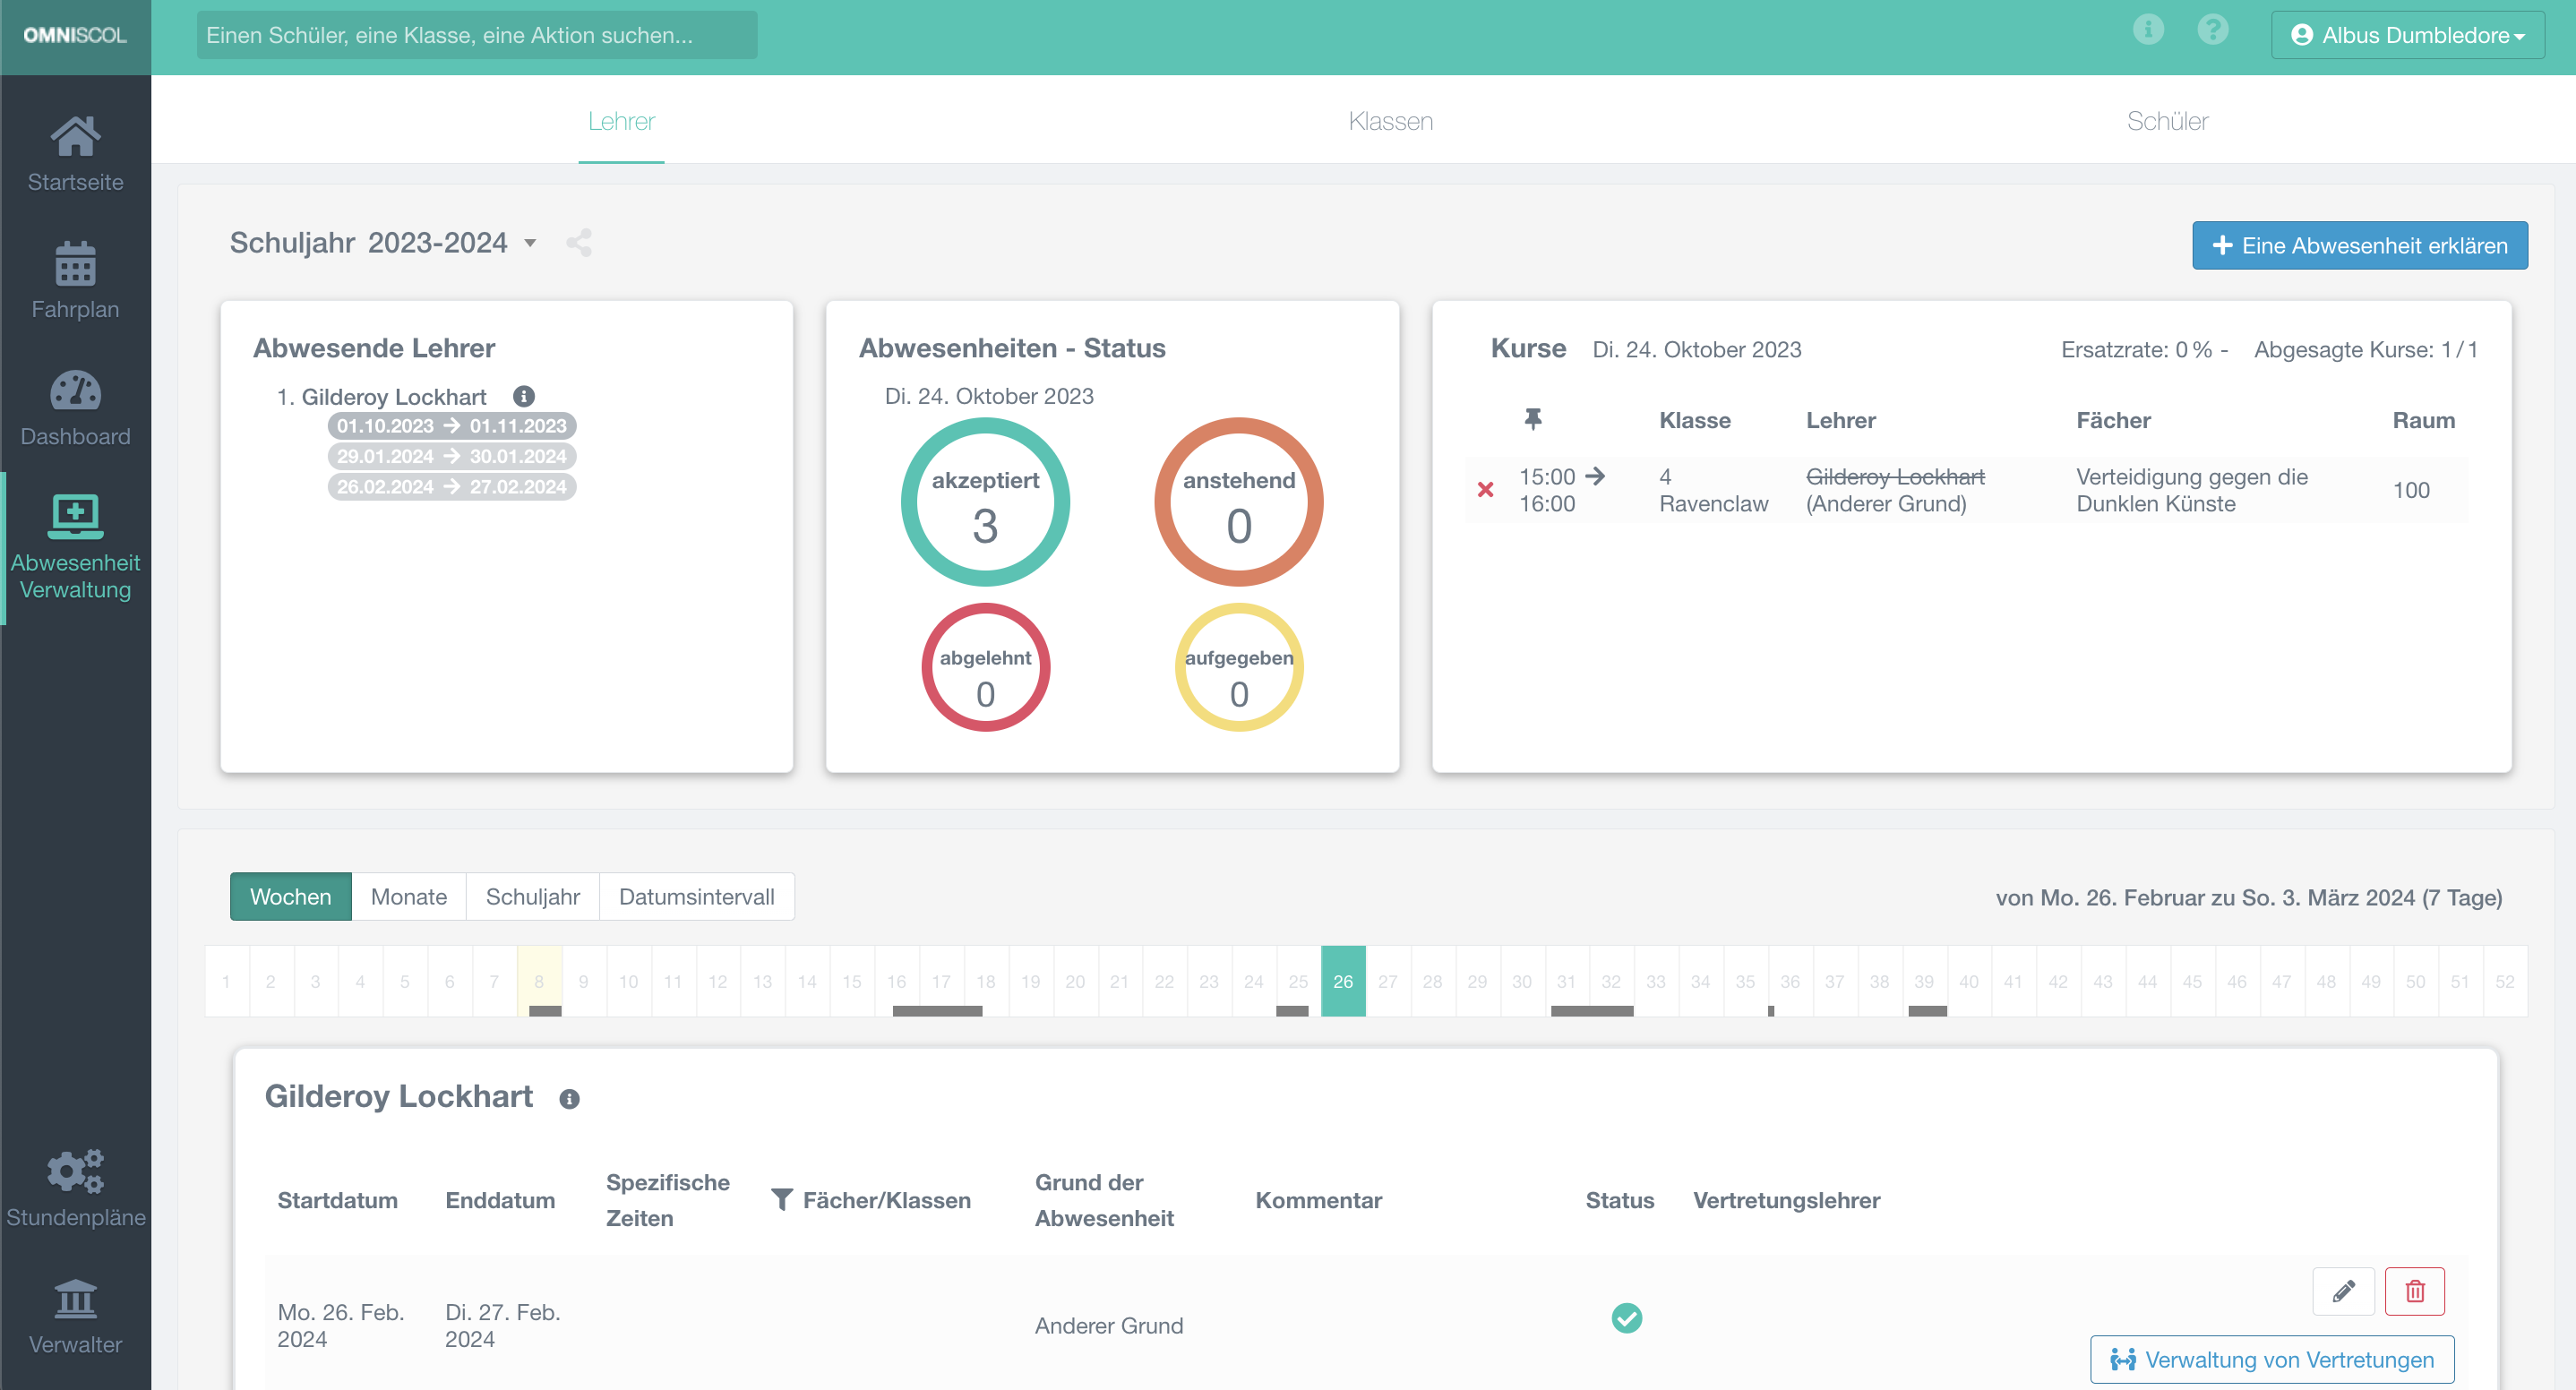Click the help question mark icon
Screen dimensions: 2576x1390
coord(2212,30)
